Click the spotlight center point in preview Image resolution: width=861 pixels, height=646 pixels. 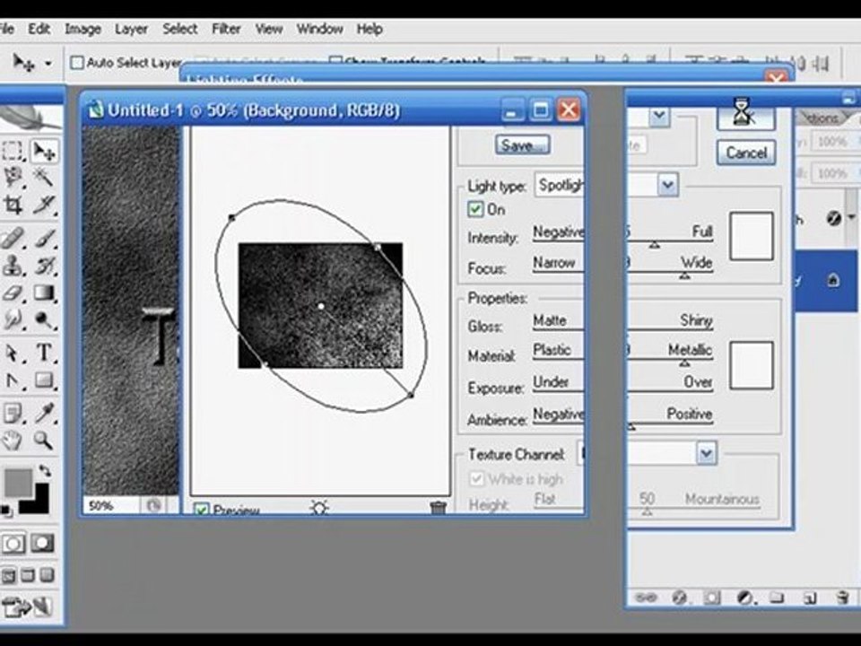321,306
